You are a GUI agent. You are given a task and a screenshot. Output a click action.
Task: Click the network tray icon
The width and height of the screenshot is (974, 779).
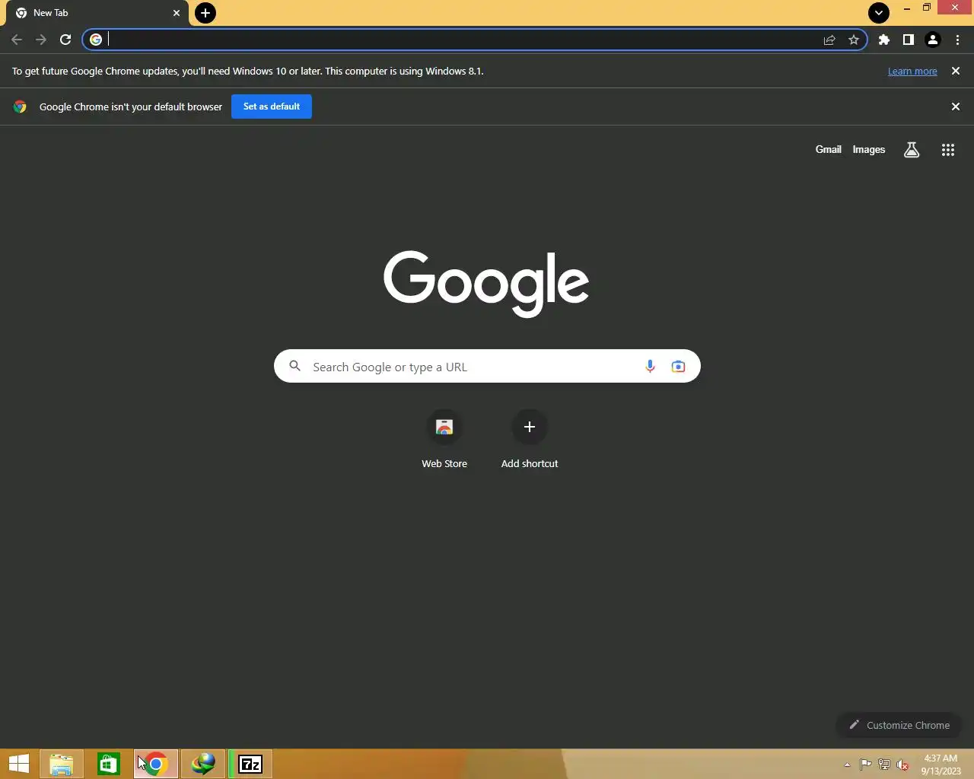pos(884,765)
